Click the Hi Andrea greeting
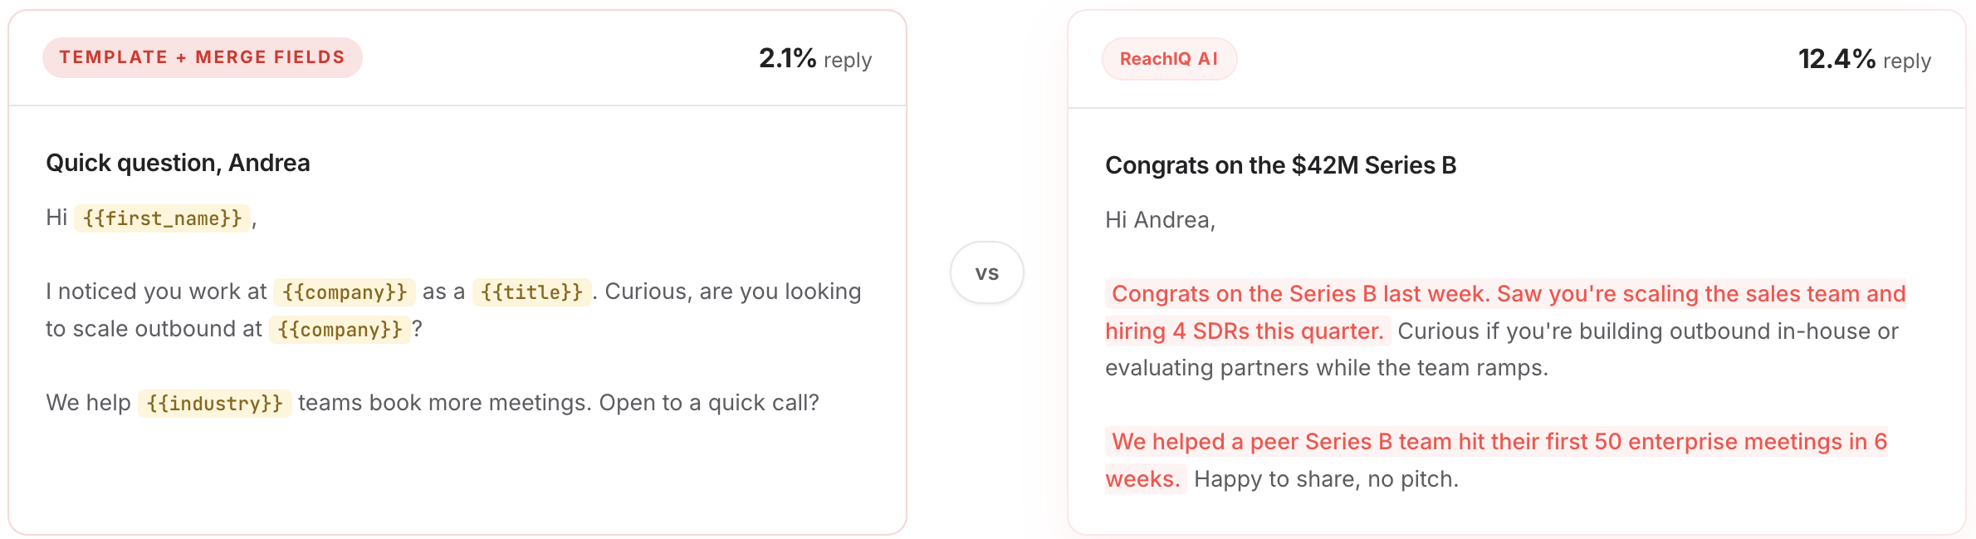 1160,220
